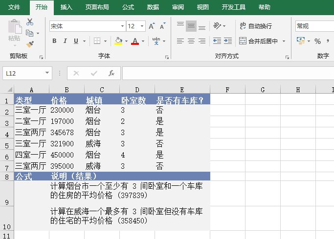Switch to the 插入 ribbon tab
334x239 pixels.
pos(66,7)
